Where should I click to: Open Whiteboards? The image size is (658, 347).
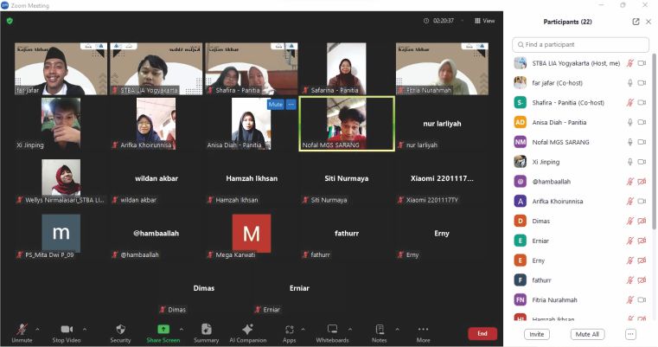coord(332,332)
